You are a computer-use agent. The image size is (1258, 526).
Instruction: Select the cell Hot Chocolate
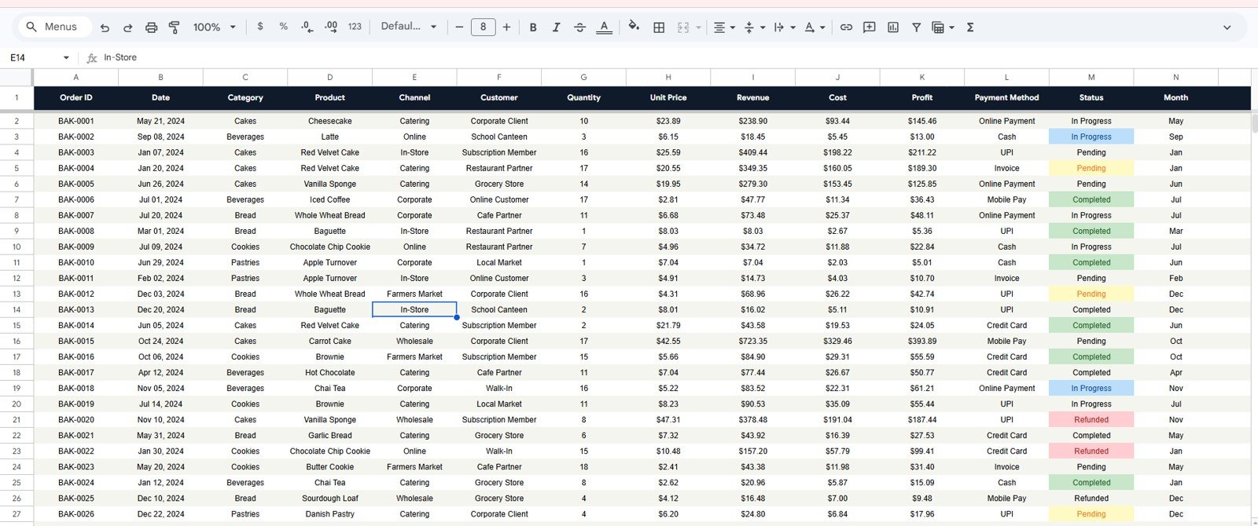(329, 372)
